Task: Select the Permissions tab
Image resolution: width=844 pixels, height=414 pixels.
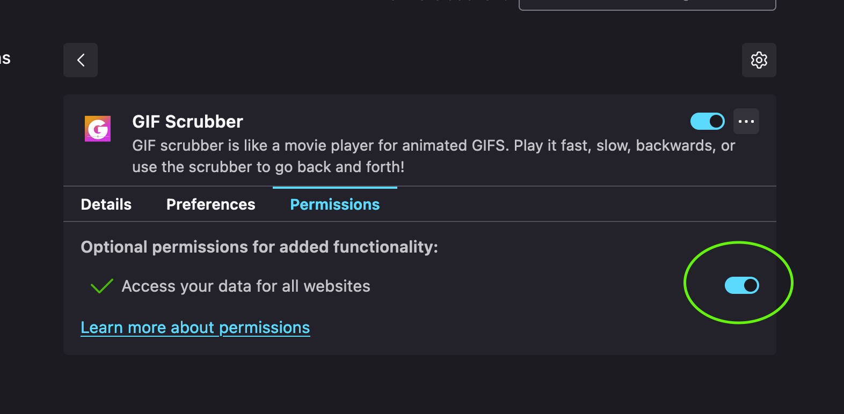Action: 334,204
